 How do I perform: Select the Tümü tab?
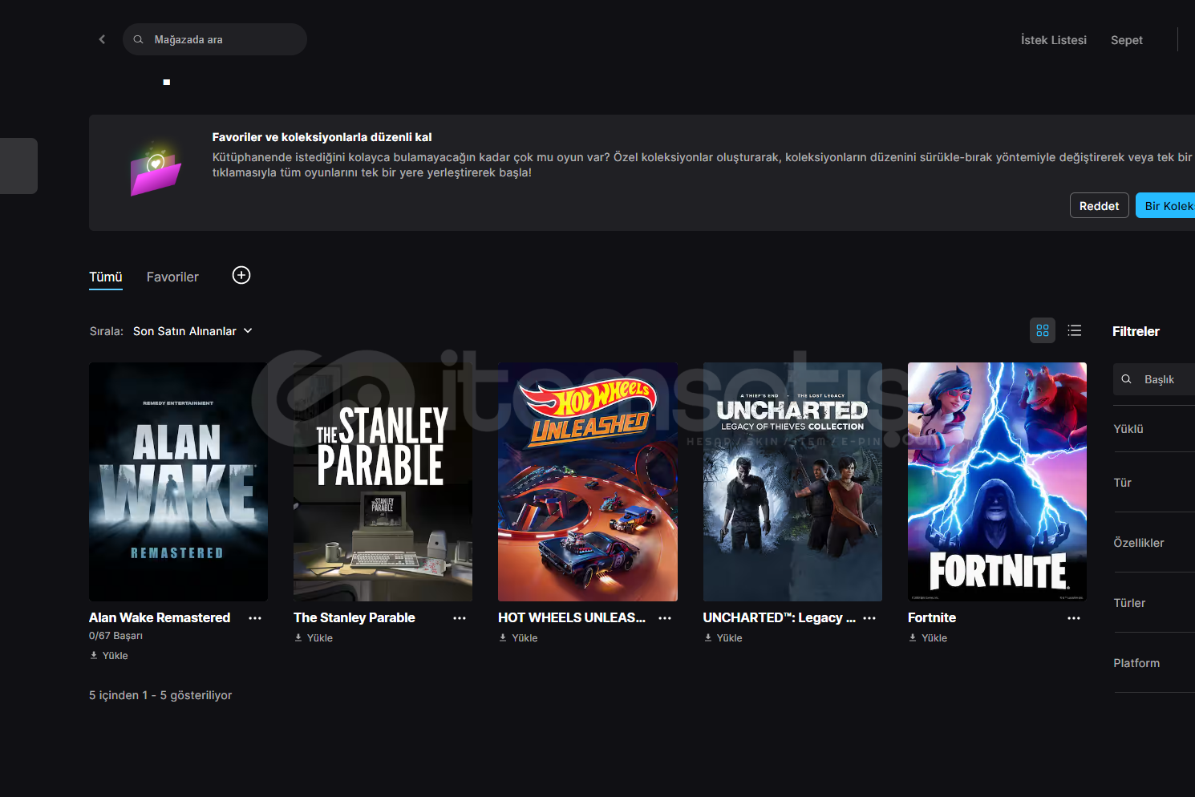[x=106, y=277]
